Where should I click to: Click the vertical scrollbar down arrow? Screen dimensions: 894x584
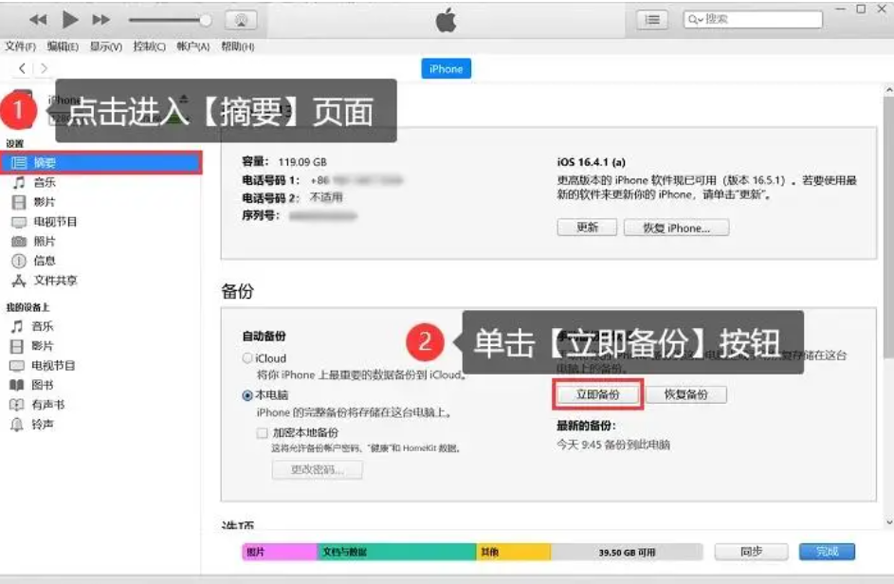[888, 521]
